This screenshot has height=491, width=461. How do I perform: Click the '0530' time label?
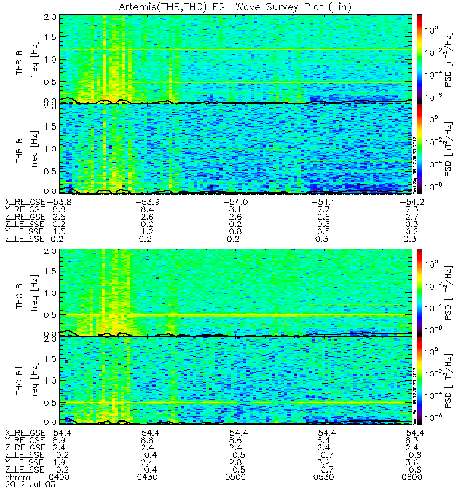(x=323, y=477)
